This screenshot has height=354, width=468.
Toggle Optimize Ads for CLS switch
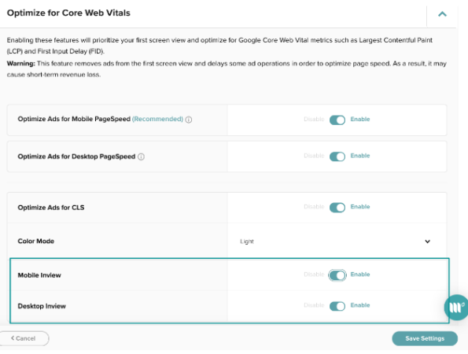[337, 208]
